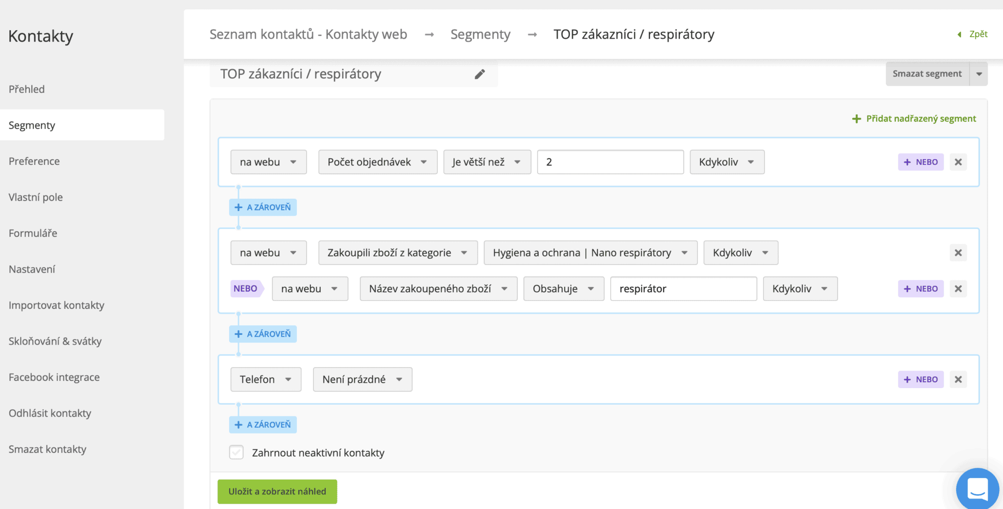Delete the Telefon condition with X icon
This screenshot has width=1003, height=509.
click(958, 379)
